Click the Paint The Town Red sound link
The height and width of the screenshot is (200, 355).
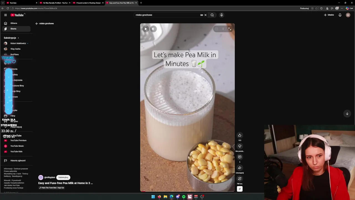[x=52, y=188]
